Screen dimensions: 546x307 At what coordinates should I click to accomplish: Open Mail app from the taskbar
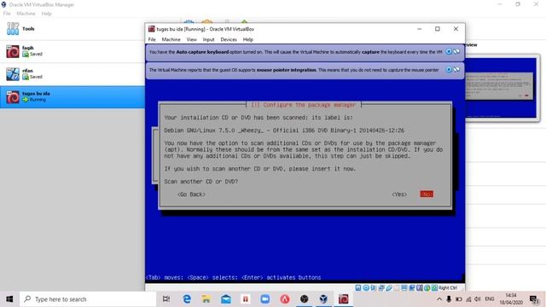(226, 299)
